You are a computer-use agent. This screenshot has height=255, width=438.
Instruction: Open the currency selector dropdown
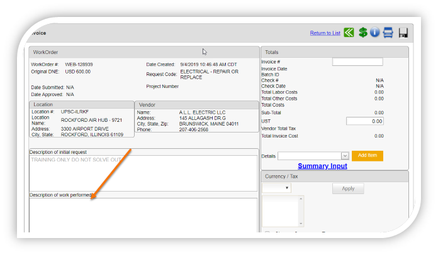276,188
